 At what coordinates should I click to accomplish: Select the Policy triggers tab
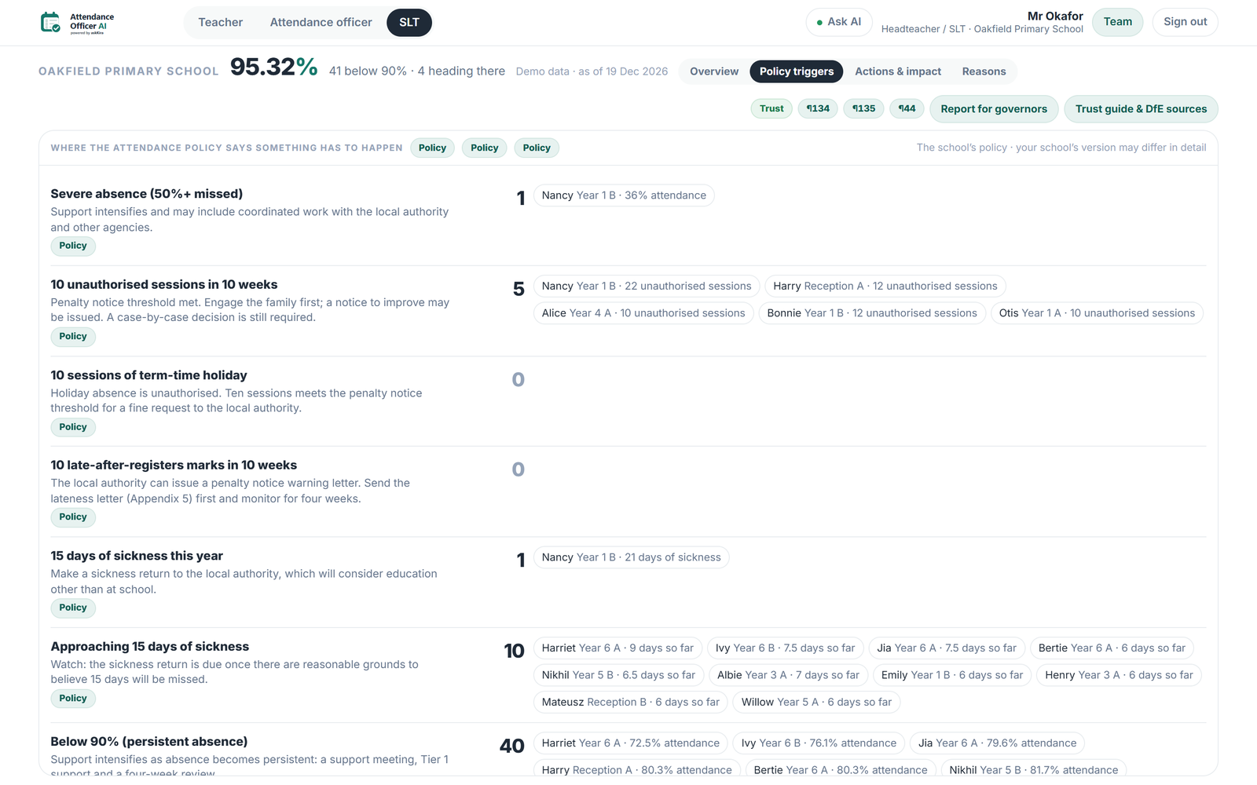click(x=797, y=71)
